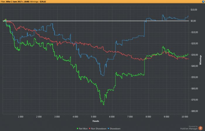The image size is (205, 131).
Task: Select the 7 000 hands tick label
Action: pos(130,117)
